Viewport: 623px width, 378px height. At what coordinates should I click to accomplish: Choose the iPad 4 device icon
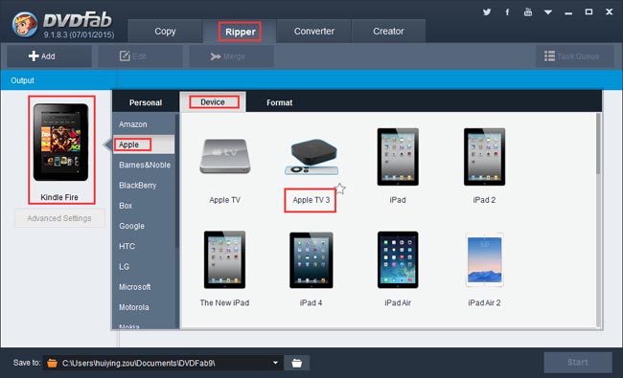(x=311, y=260)
